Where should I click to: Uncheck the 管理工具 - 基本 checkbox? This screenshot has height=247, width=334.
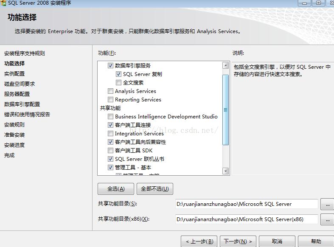click(110, 168)
